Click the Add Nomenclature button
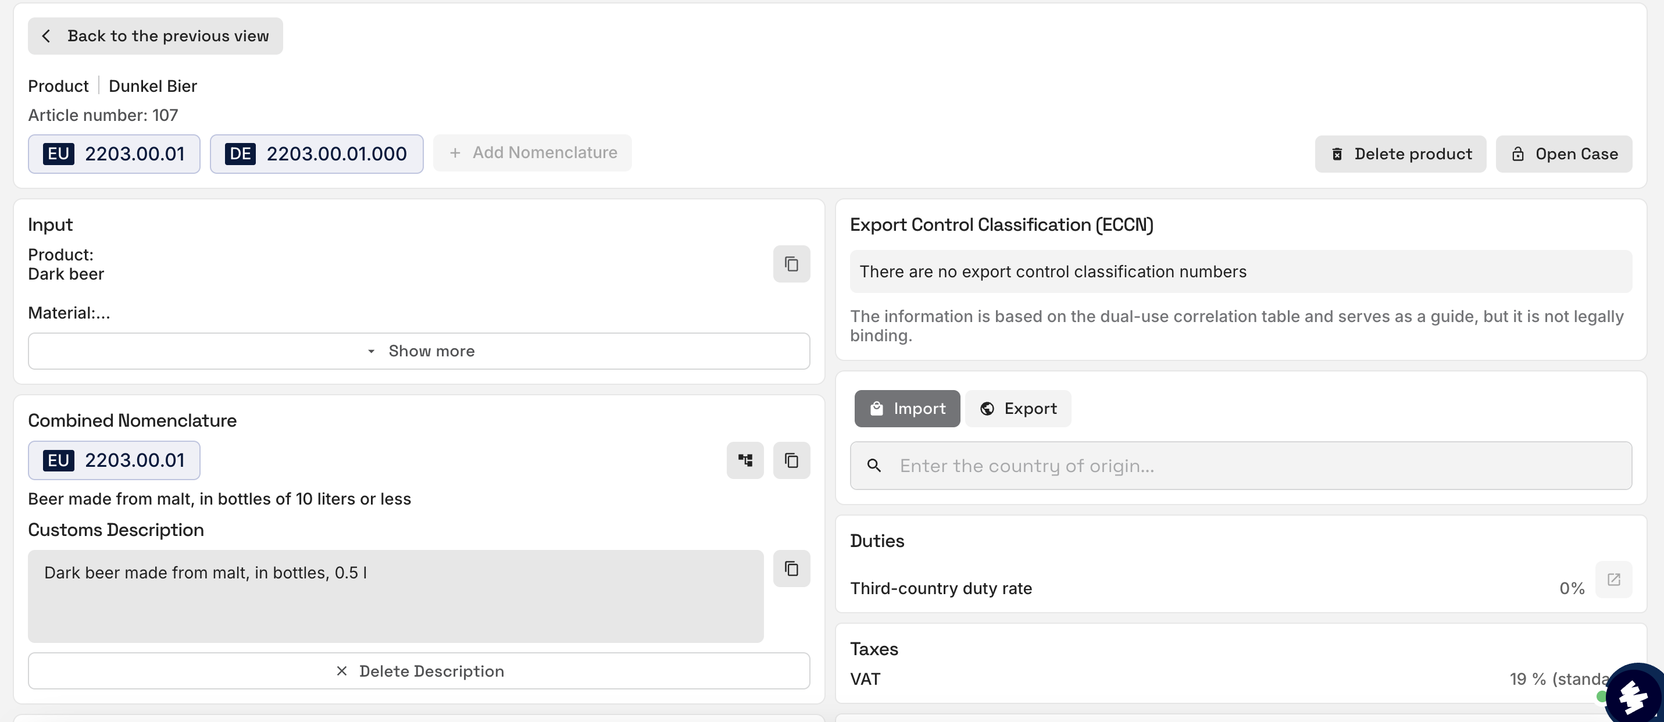1664x722 pixels. (x=532, y=152)
